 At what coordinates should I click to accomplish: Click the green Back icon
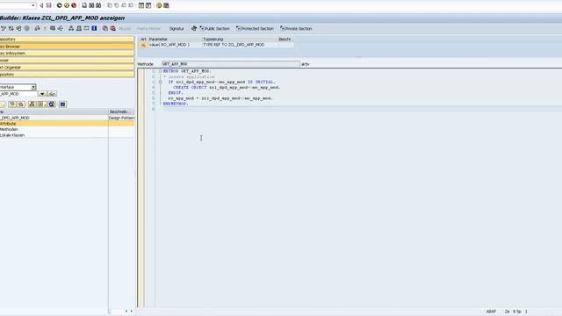pos(60,5)
